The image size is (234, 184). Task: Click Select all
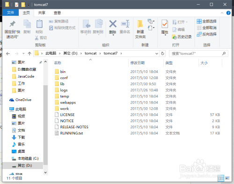(x=207, y=22)
